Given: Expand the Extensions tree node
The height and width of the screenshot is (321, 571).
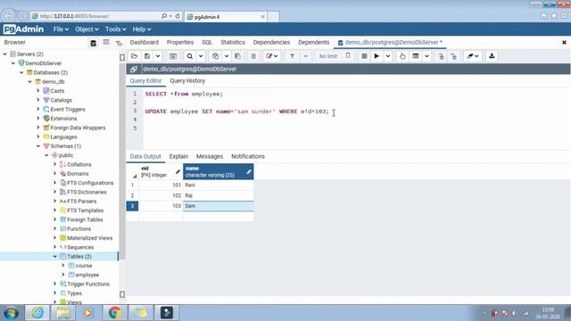Looking at the screenshot, I should (x=38, y=119).
